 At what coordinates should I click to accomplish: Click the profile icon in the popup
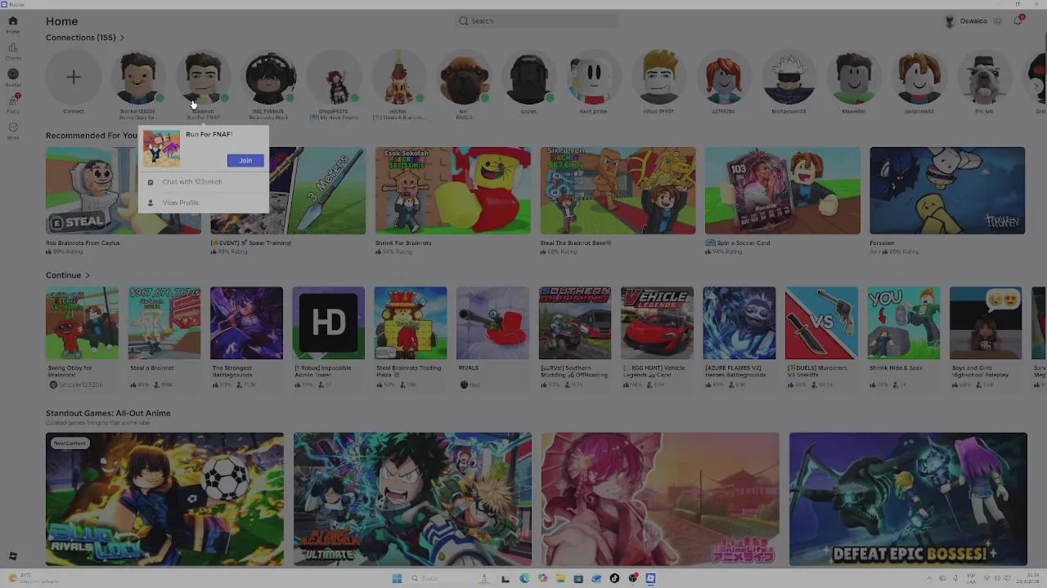click(x=151, y=203)
